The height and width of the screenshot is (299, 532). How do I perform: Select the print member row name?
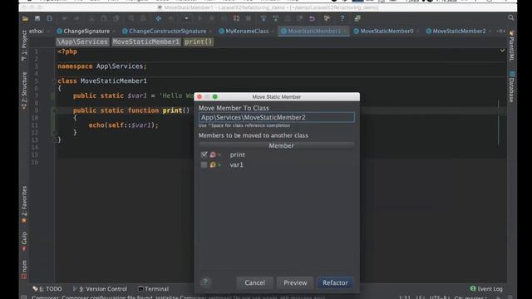[x=237, y=154]
